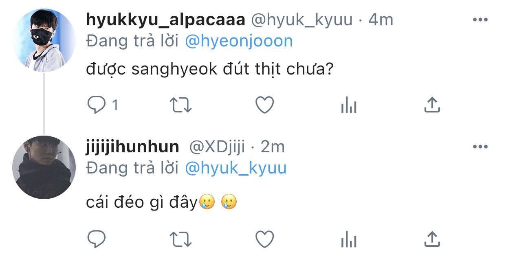Open the hyukkyu_alpacaaa display name
This screenshot has width=506, height=259.
(165, 20)
